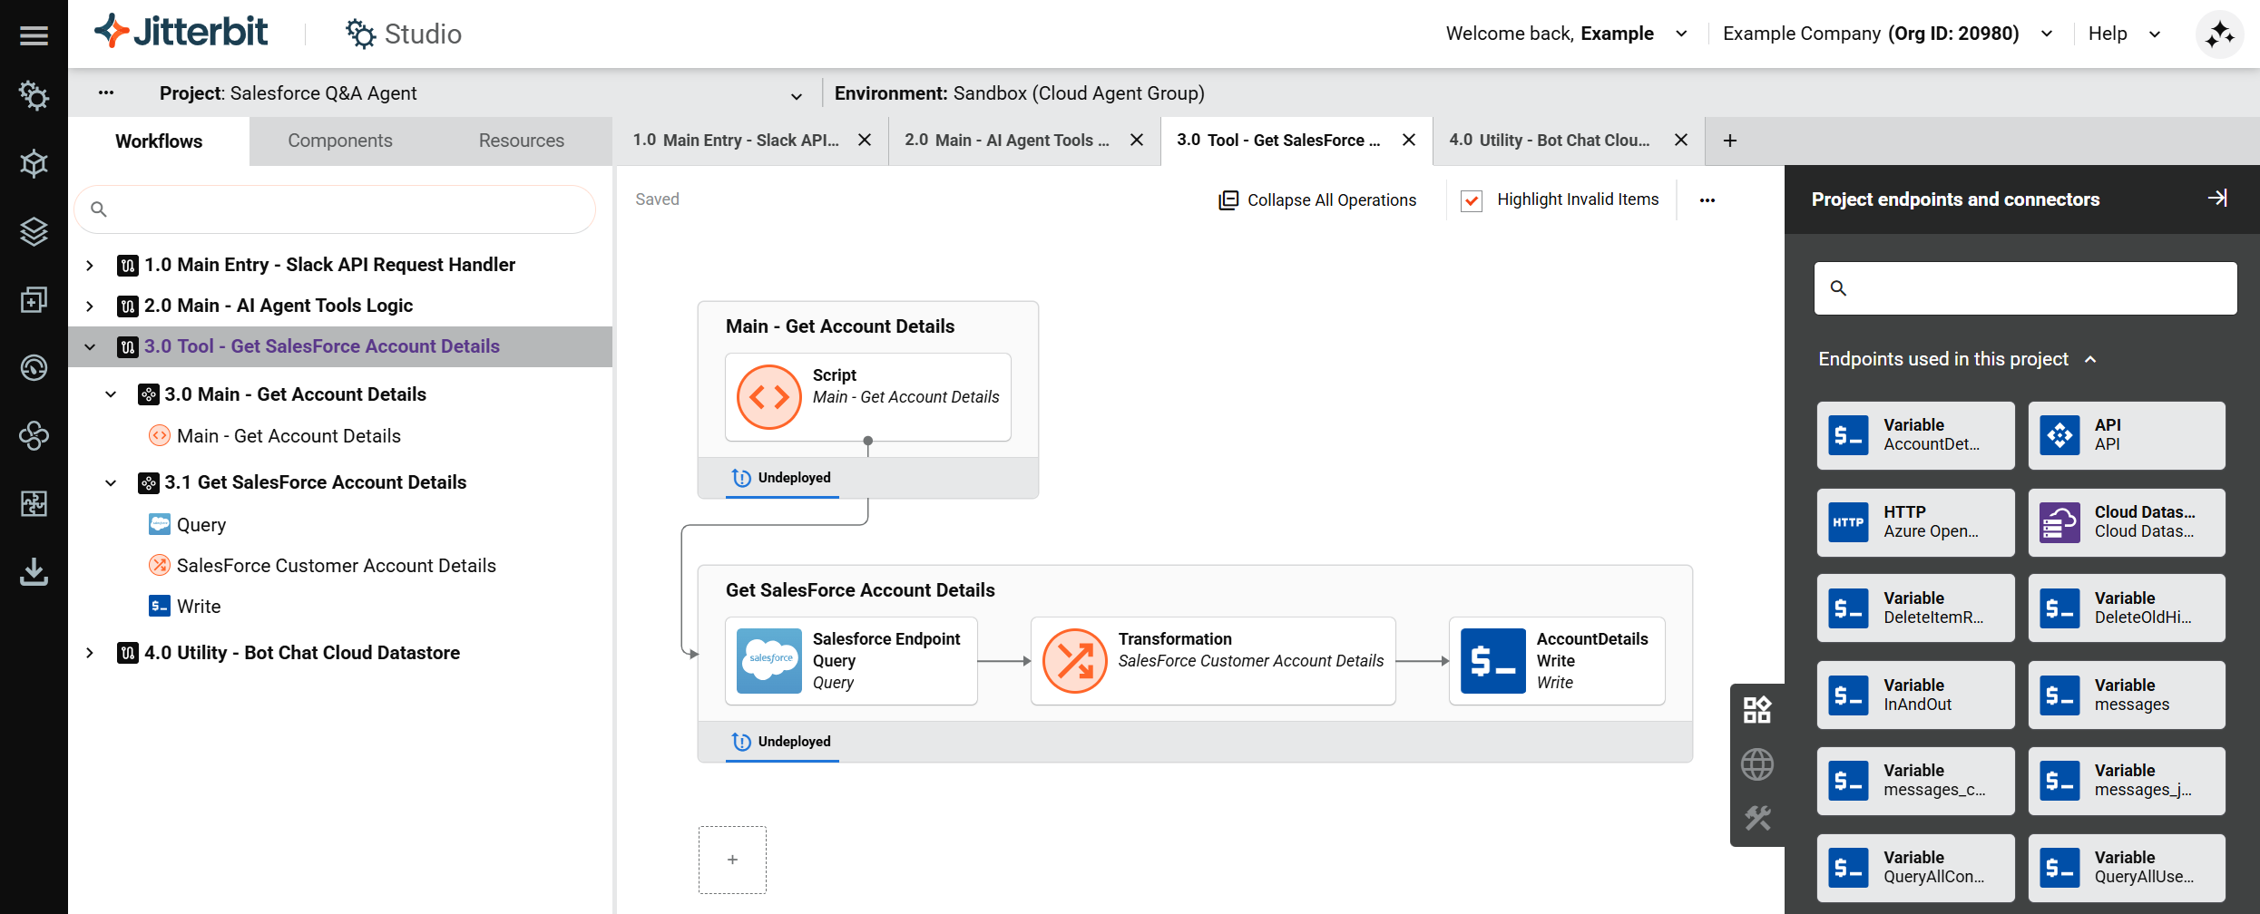Switch to the 2.0 Main - AI Agent Tools tab

coord(1006,141)
